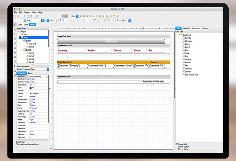The height and width of the screenshot is (161, 236).
Task: Enable the Create caption checkbox
Action: pos(177,147)
